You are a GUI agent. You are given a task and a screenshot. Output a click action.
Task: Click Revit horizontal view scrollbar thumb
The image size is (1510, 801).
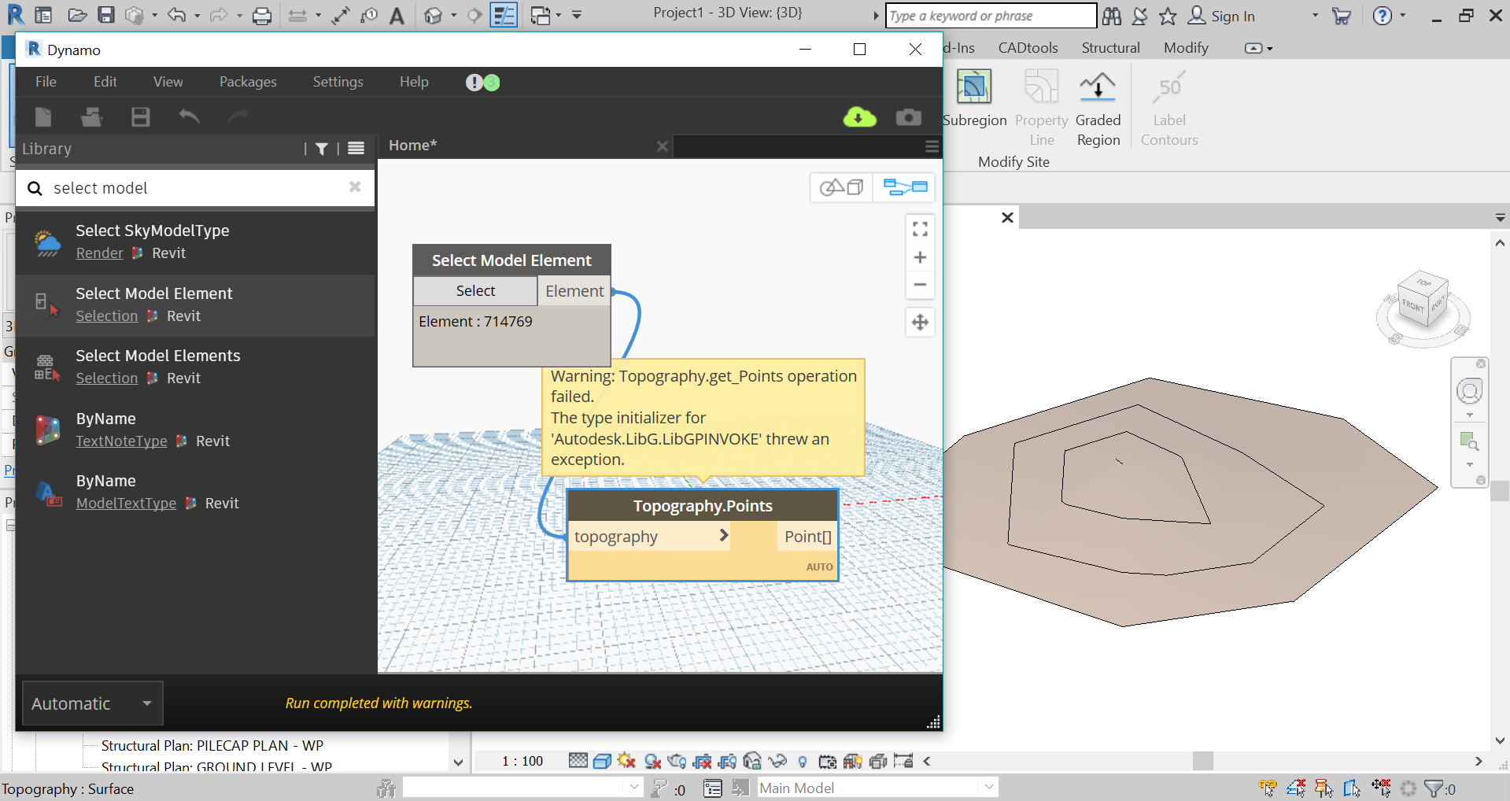pos(1202,761)
